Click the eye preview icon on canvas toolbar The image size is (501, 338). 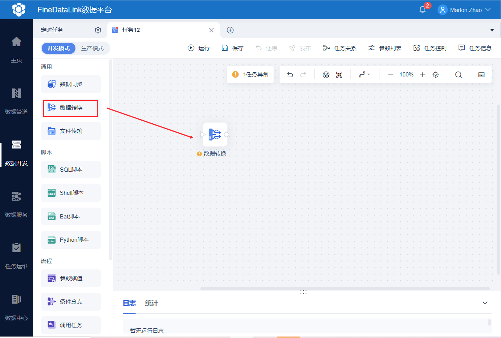pyautogui.click(x=326, y=75)
